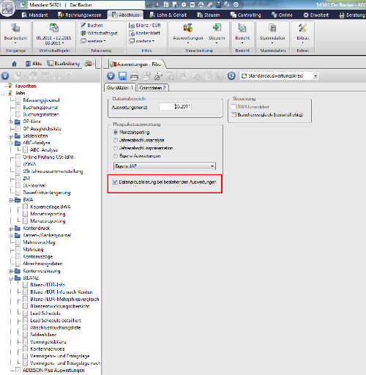Screen dimensions: 366x375
Task: Open the Eigene JAP dropdown
Action: point(212,166)
